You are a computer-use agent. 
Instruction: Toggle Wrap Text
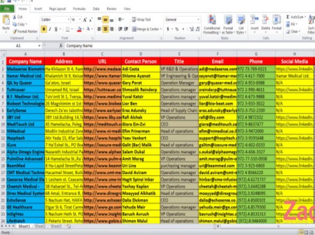141,20
